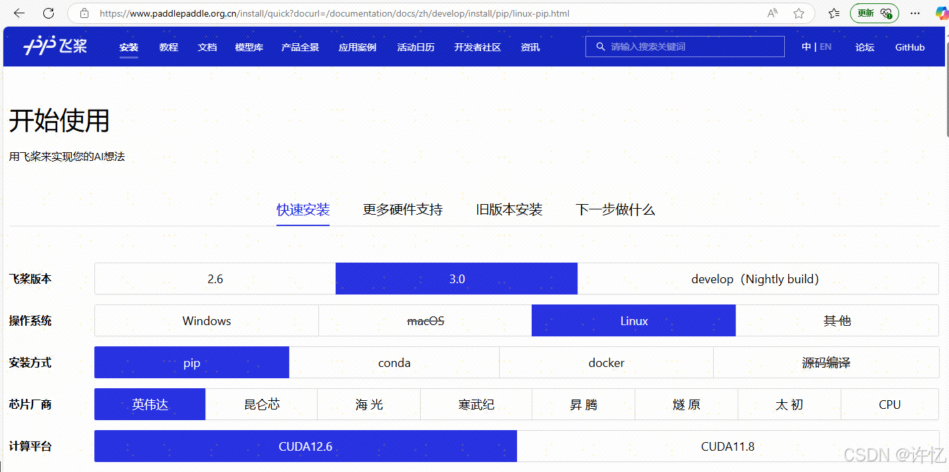Click the green 更新 update button
This screenshot has width=949, height=472.
[874, 13]
